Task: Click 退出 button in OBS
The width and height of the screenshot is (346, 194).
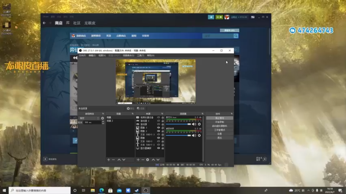Action: pyautogui.click(x=220, y=138)
